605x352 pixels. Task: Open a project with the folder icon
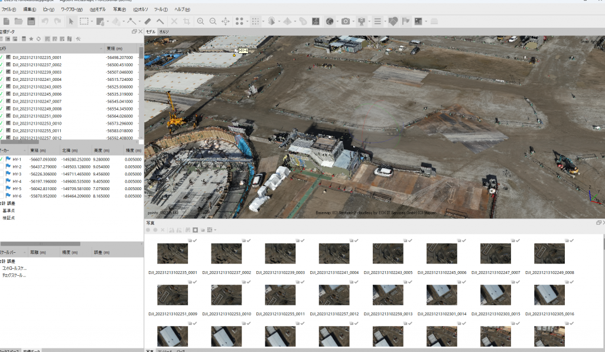[18, 22]
